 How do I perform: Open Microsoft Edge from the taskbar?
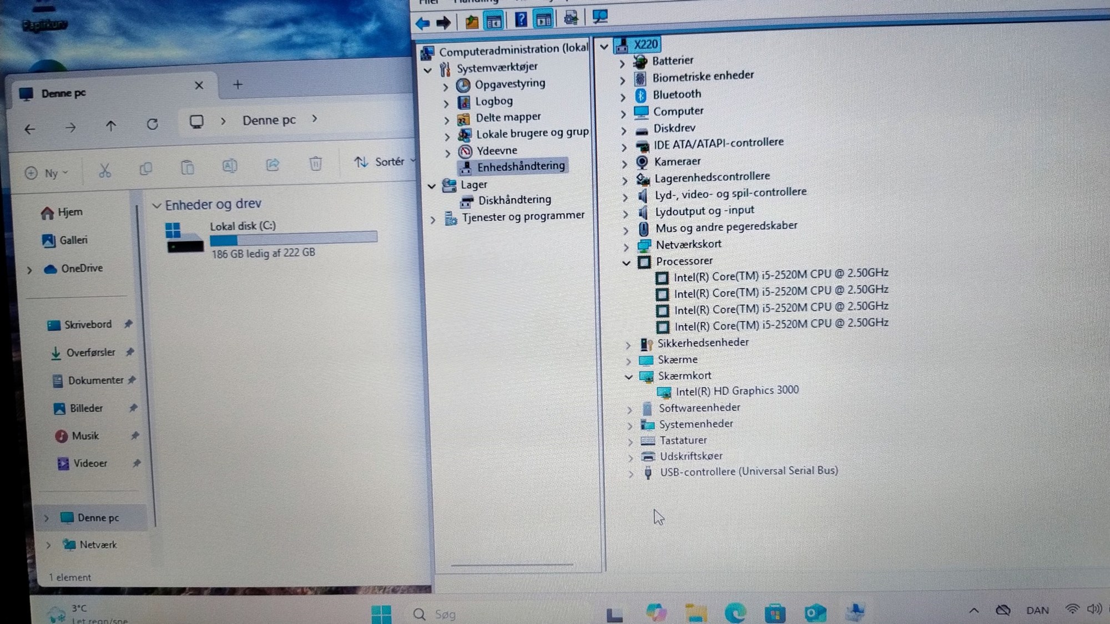coord(735,613)
